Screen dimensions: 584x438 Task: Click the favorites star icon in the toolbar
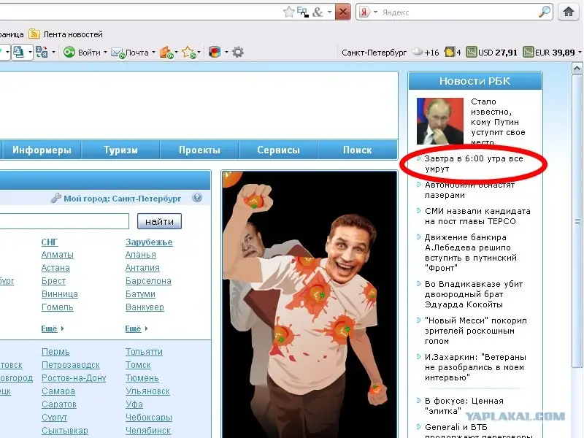coord(189,53)
